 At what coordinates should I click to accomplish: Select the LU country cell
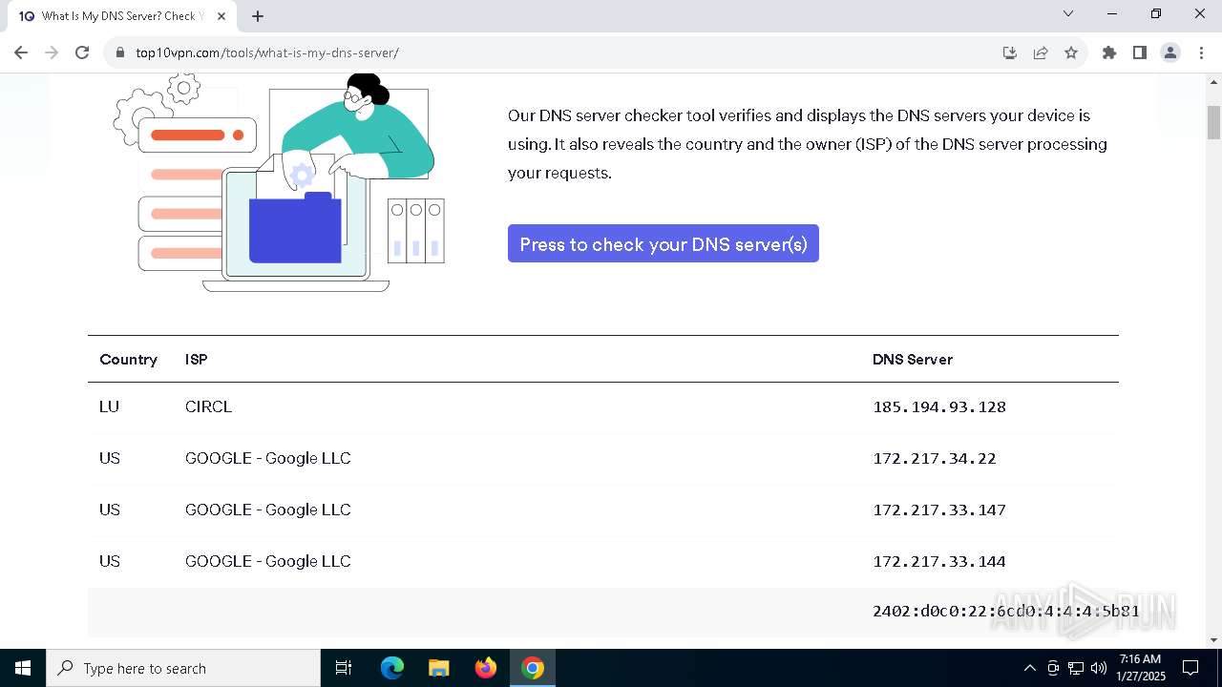point(109,406)
